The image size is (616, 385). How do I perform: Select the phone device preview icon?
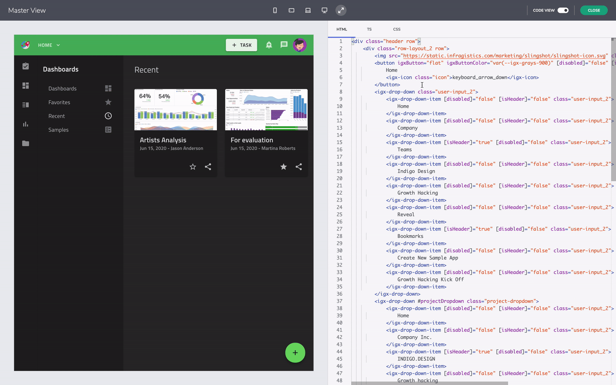pos(275,10)
